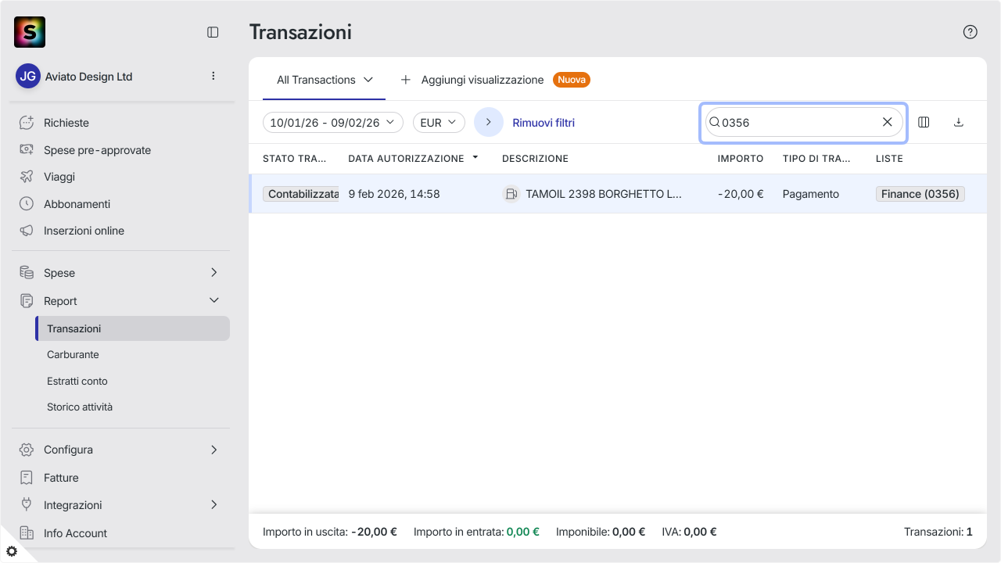The height and width of the screenshot is (563, 1001).
Task: Click the Report document icon
Action: click(x=27, y=301)
